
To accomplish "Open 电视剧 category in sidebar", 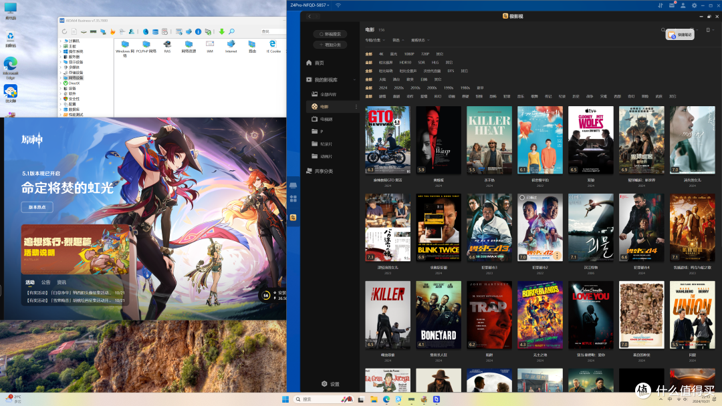I will click(x=322, y=119).
